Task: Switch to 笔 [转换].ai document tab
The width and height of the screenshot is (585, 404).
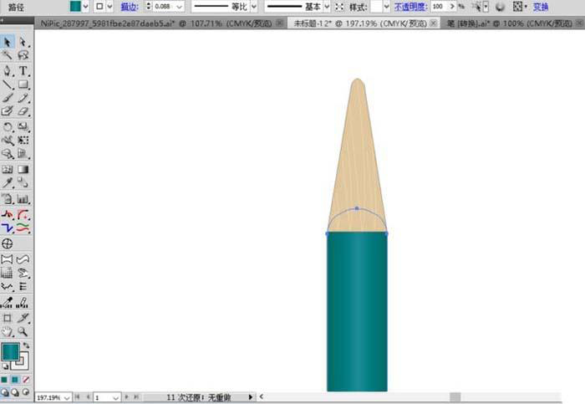Action: 509,23
